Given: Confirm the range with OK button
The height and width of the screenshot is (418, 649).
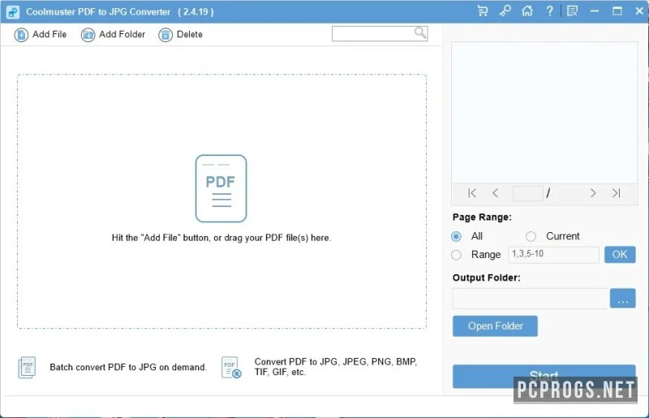Looking at the screenshot, I should click(x=620, y=254).
